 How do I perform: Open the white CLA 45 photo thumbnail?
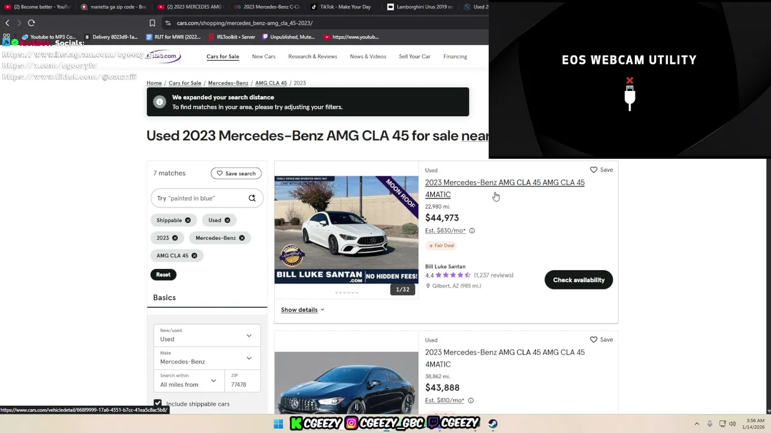pos(346,230)
